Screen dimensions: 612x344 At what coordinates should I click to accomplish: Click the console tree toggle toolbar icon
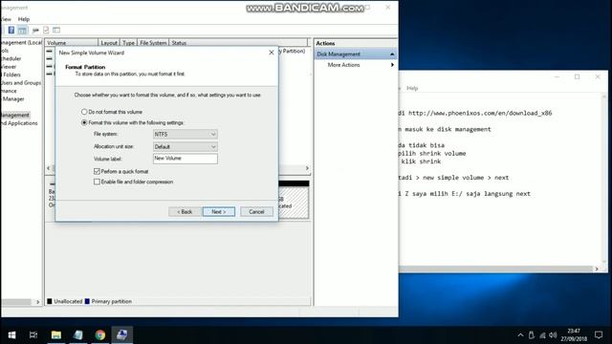(22, 30)
